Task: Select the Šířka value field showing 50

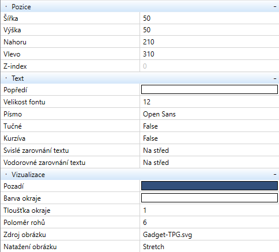Action: 209,18
